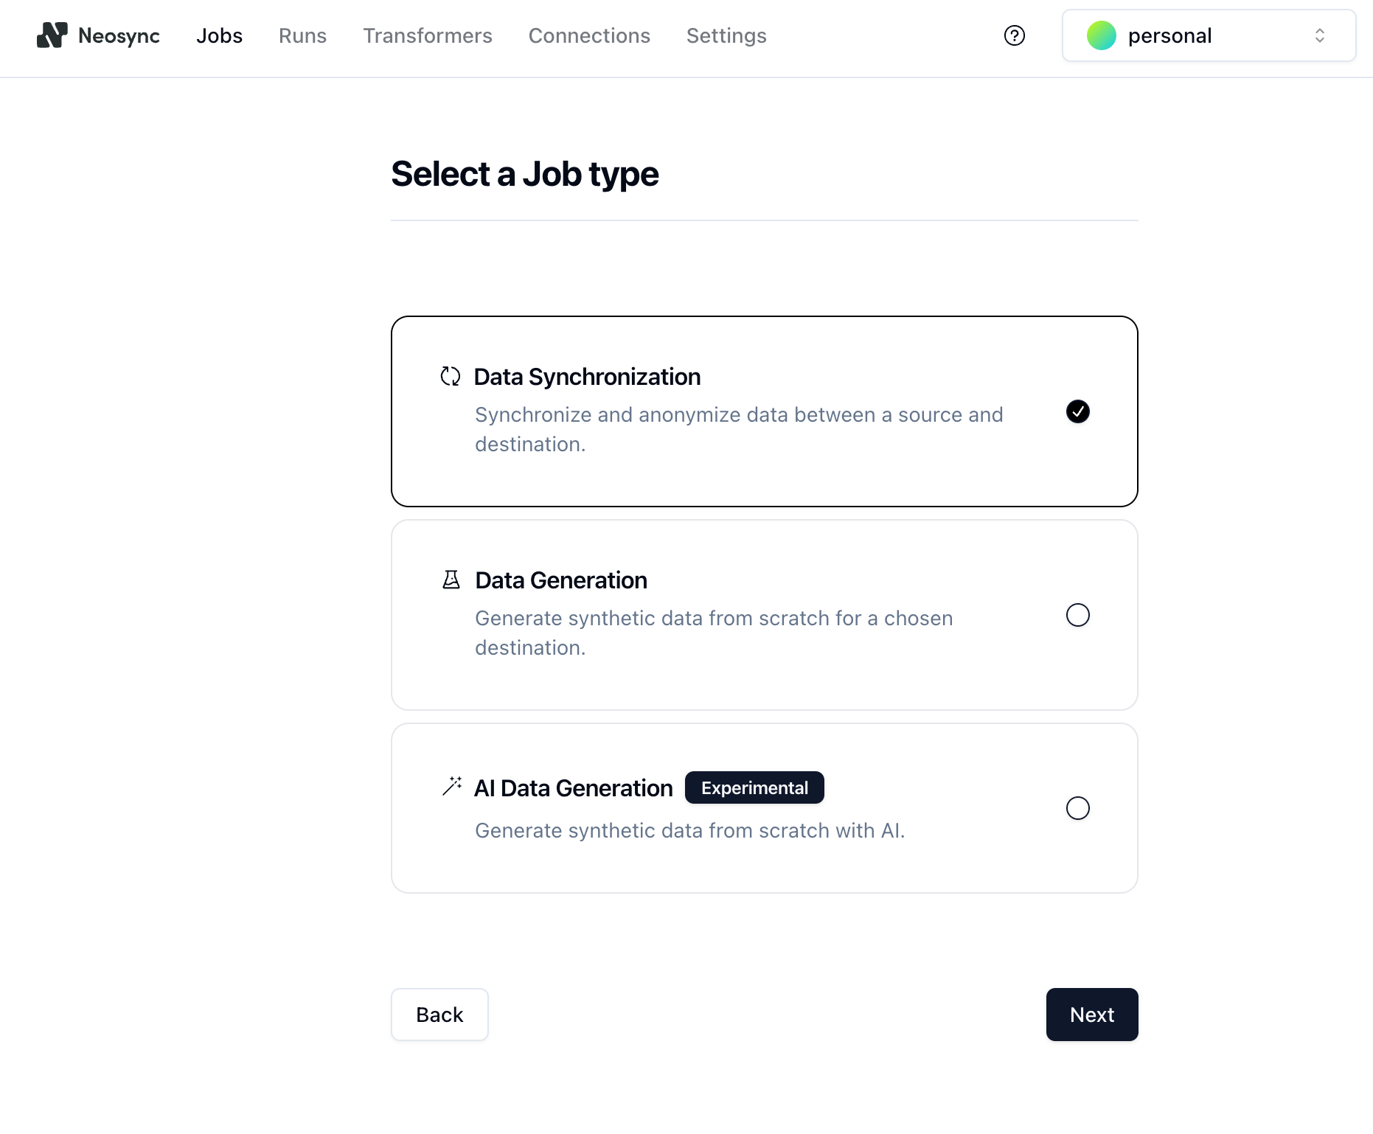Click the Next button

(x=1092, y=1015)
